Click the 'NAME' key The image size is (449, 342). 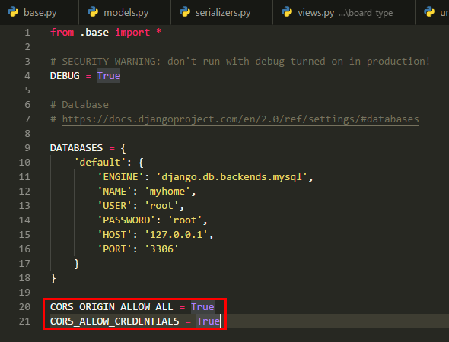(x=115, y=192)
